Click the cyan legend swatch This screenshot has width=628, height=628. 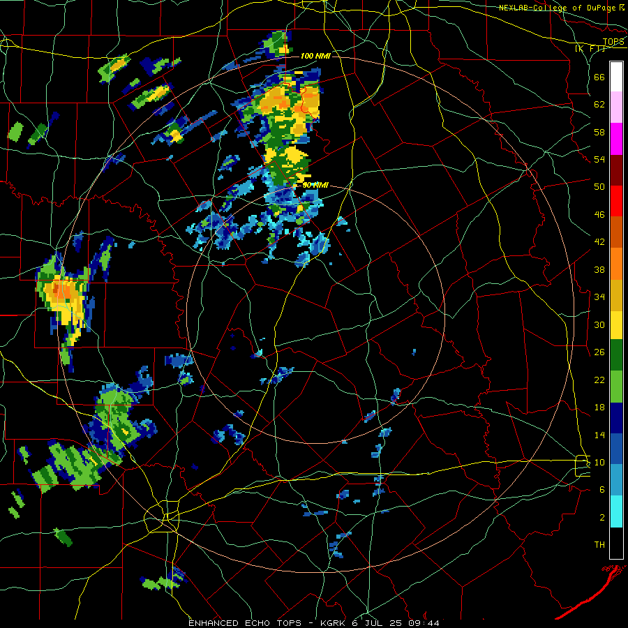[616, 512]
